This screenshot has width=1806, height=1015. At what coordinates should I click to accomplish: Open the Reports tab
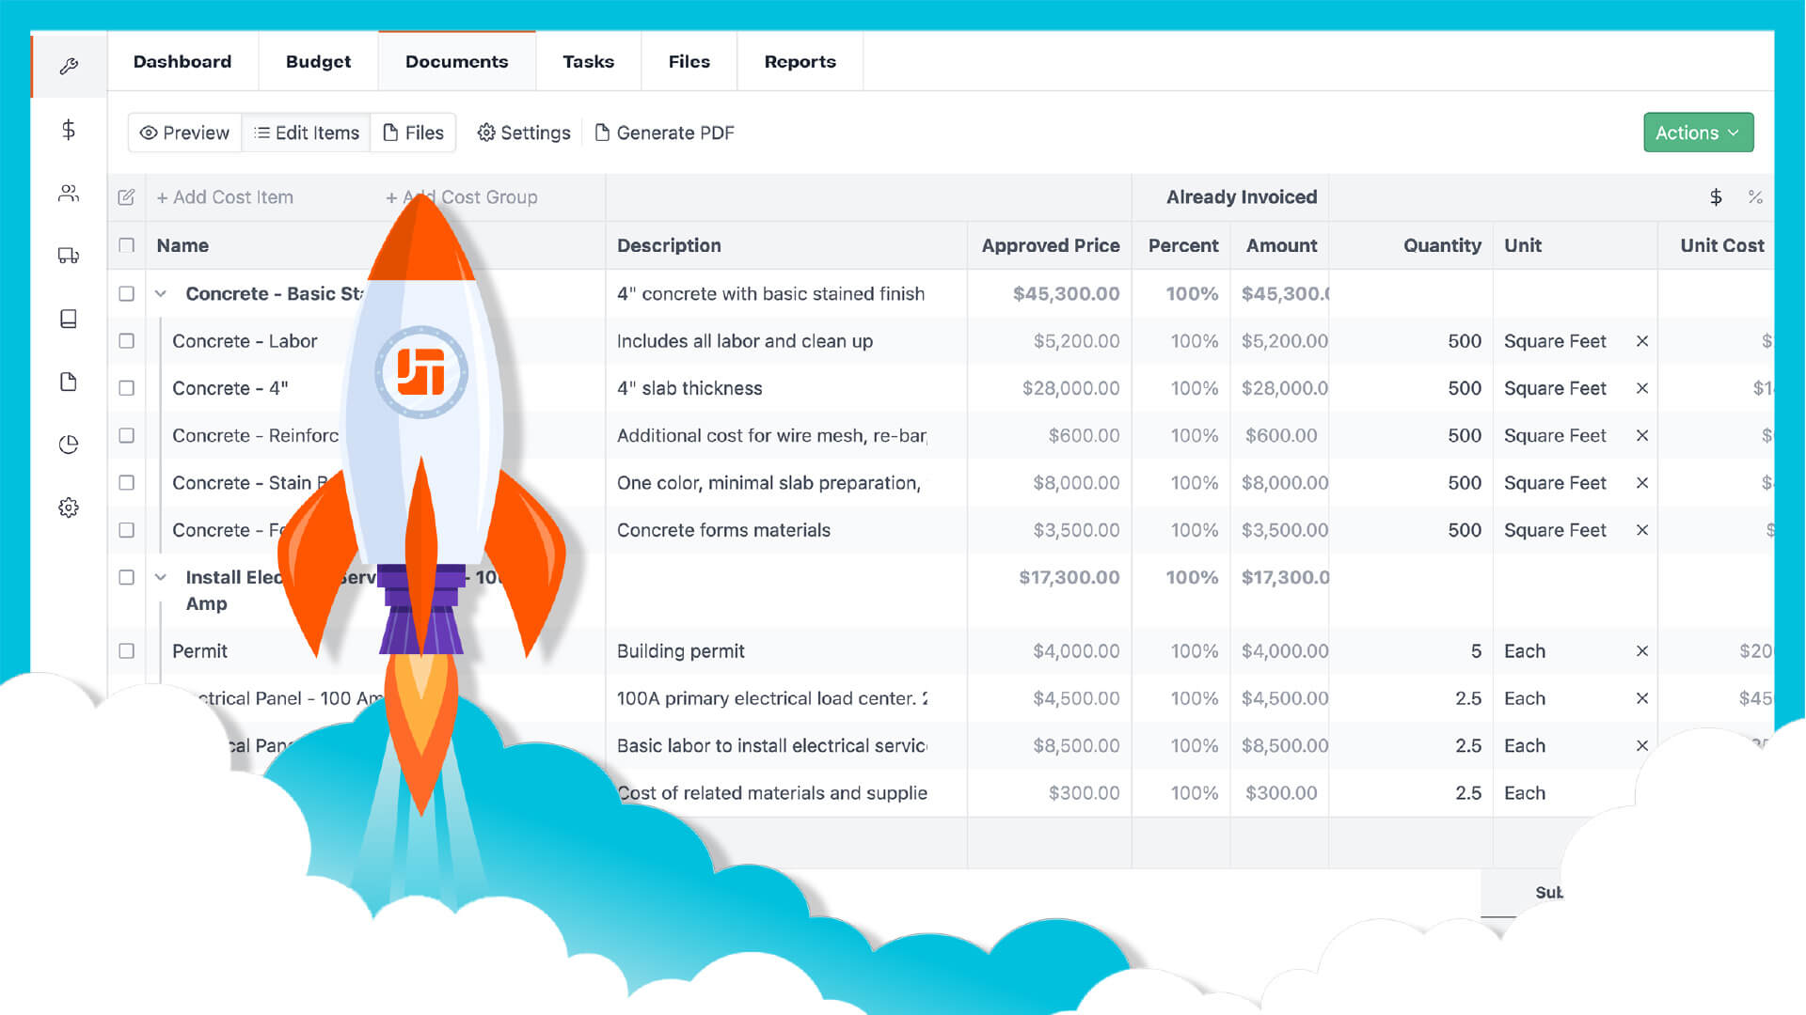click(x=800, y=62)
